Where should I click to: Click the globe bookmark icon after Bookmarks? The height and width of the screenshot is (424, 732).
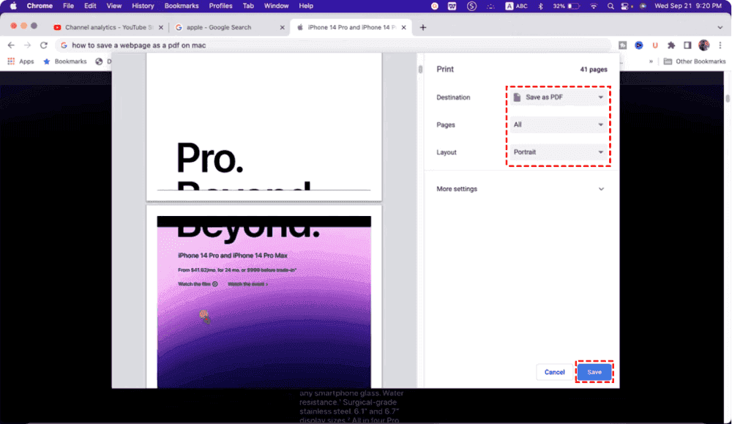point(99,62)
